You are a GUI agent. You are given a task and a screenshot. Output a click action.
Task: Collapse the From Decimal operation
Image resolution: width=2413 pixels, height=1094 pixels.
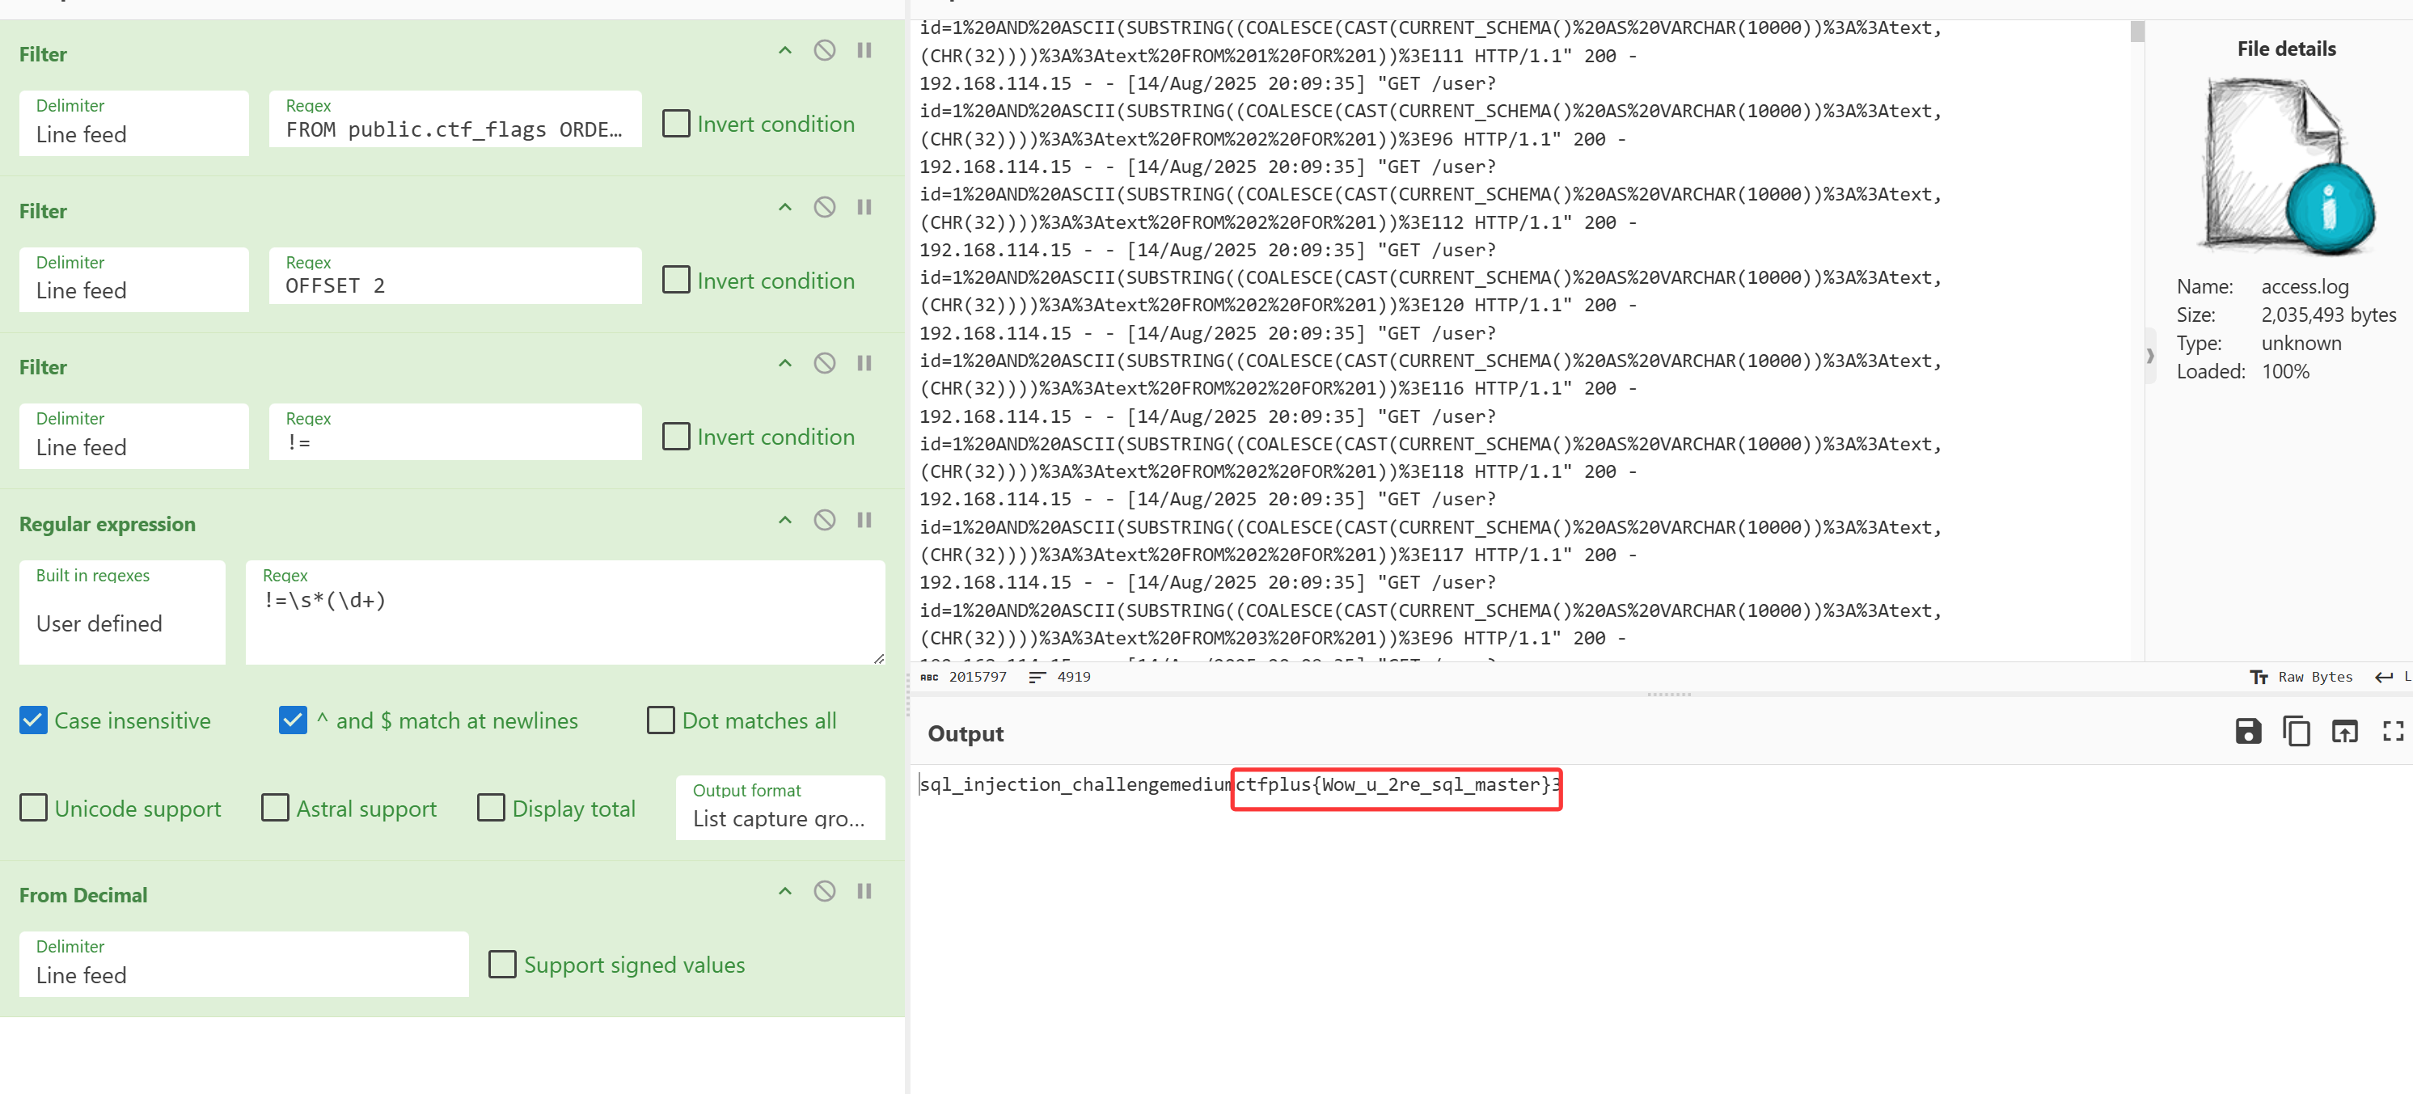[785, 891]
